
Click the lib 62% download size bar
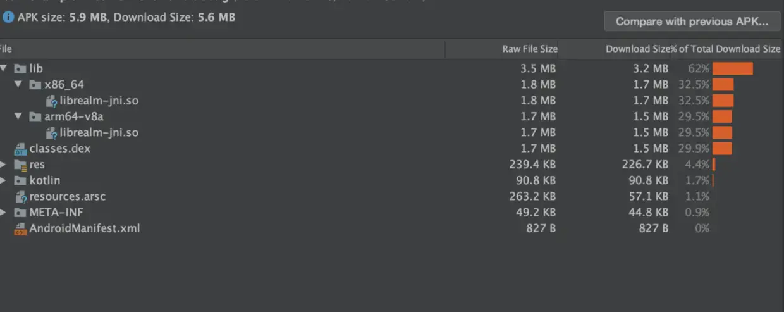click(733, 68)
